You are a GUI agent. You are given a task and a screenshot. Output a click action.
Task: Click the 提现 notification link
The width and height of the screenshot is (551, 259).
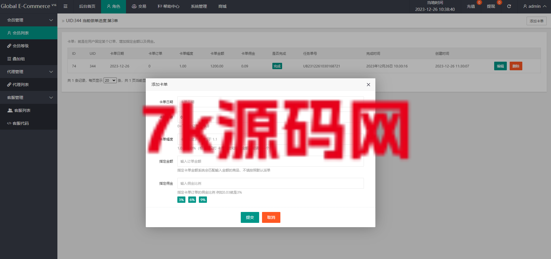491,6
